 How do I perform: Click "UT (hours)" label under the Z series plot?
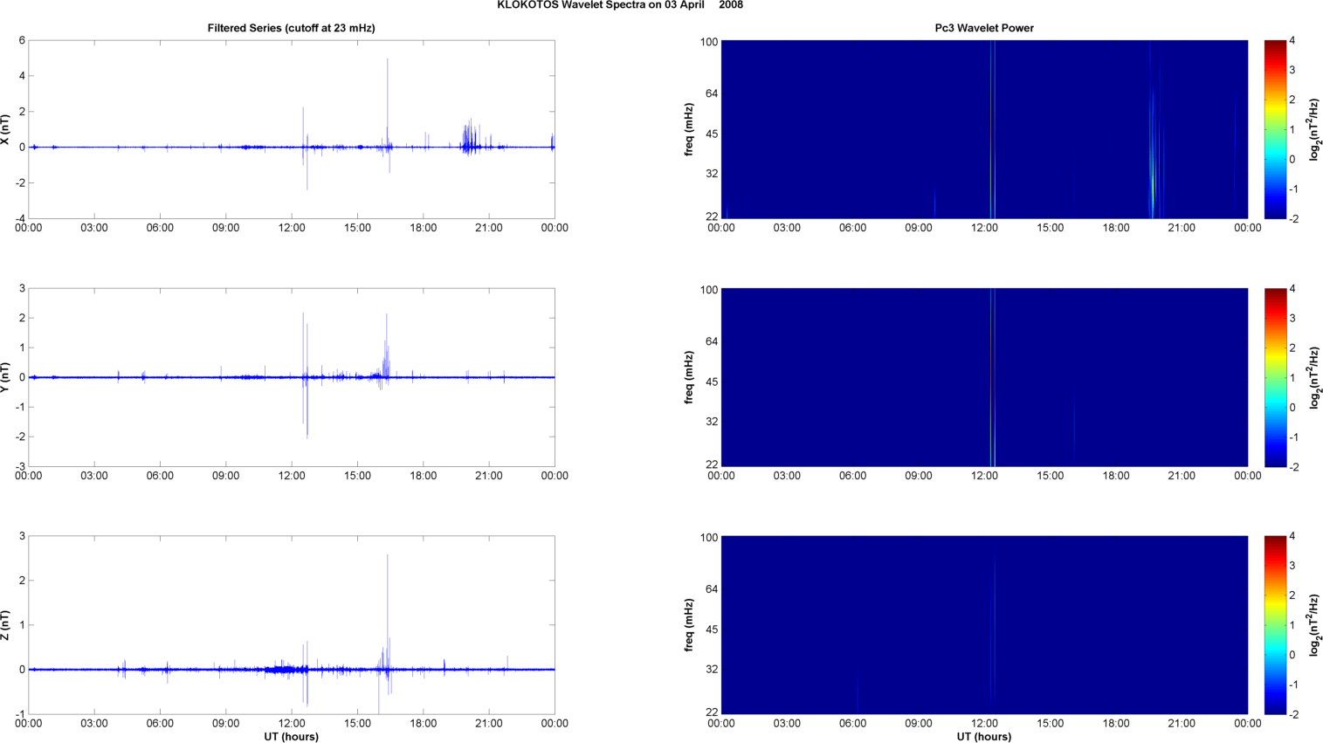point(292,736)
